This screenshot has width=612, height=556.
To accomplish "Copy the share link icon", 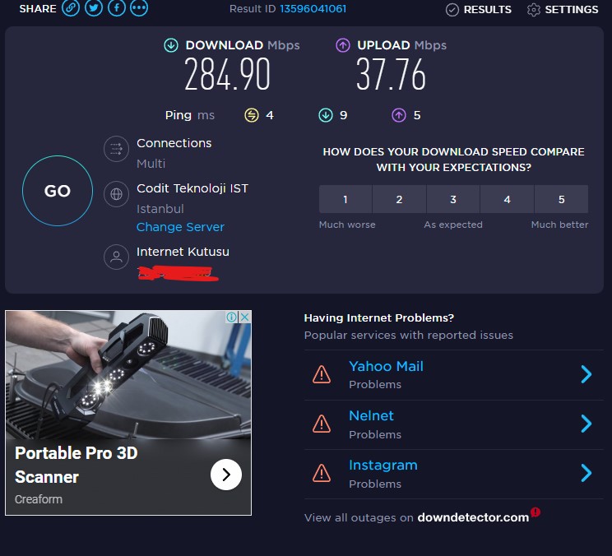I will pos(71,7).
